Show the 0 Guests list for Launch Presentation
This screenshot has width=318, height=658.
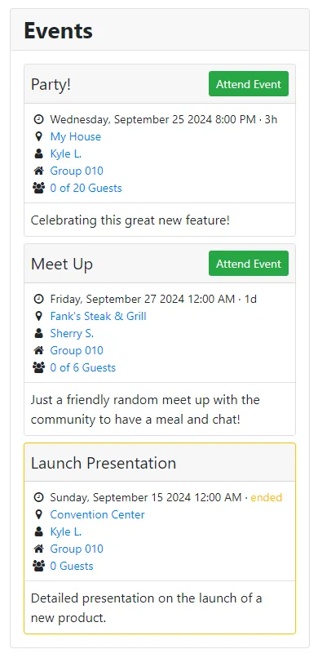(x=72, y=566)
